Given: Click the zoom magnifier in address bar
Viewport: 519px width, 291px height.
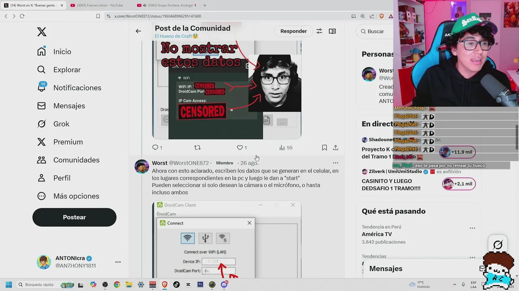Looking at the screenshot, I should (363, 16).
